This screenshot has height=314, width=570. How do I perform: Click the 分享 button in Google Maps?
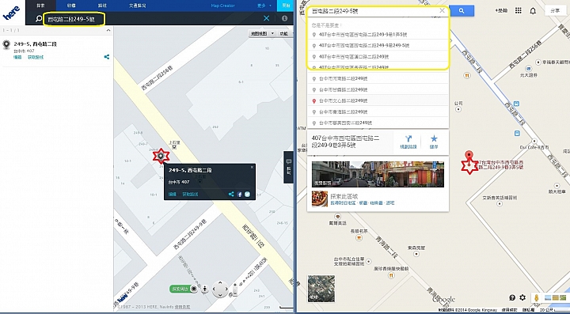(x=555, y=11)
